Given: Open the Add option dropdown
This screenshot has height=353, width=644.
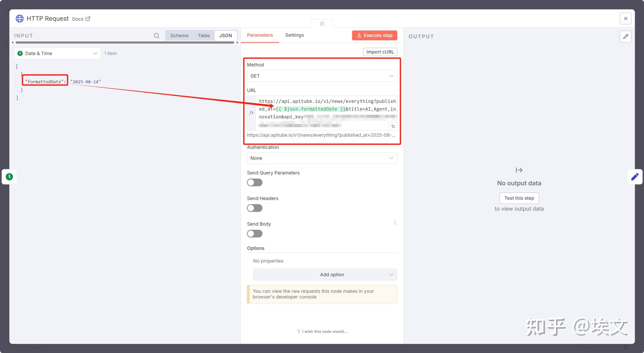Looking at the screenshot, I should (325, 275).
